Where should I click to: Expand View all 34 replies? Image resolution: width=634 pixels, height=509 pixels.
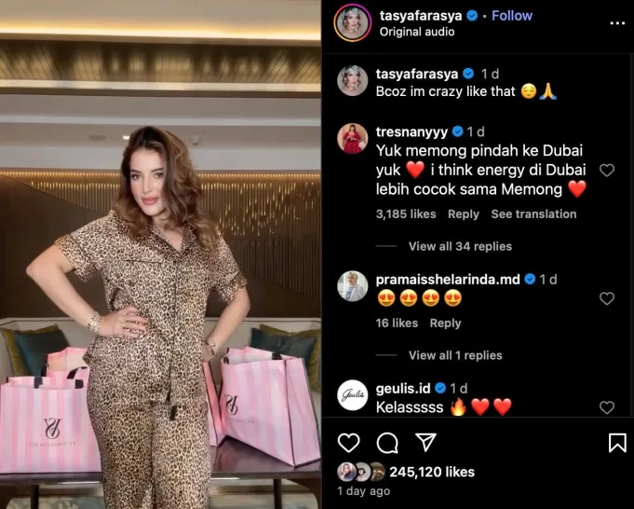tap(460, 246)
